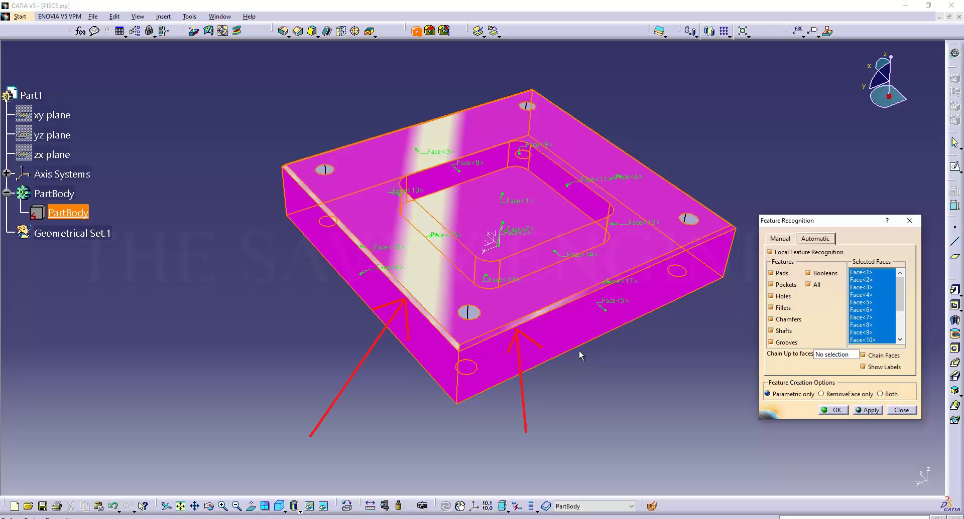Check the Show Labels option
964x519 pixels.
coord(863,367)
